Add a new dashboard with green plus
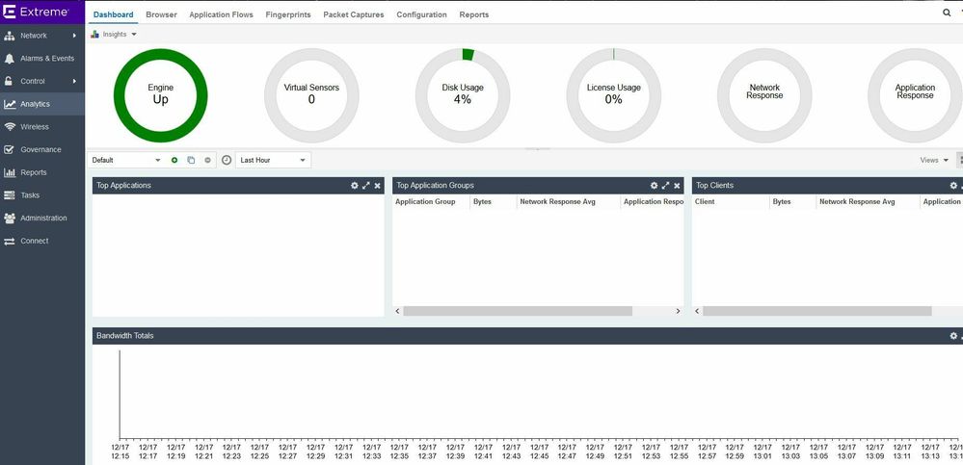This screenshot has height=465, width=963. (x=174, y=160)
